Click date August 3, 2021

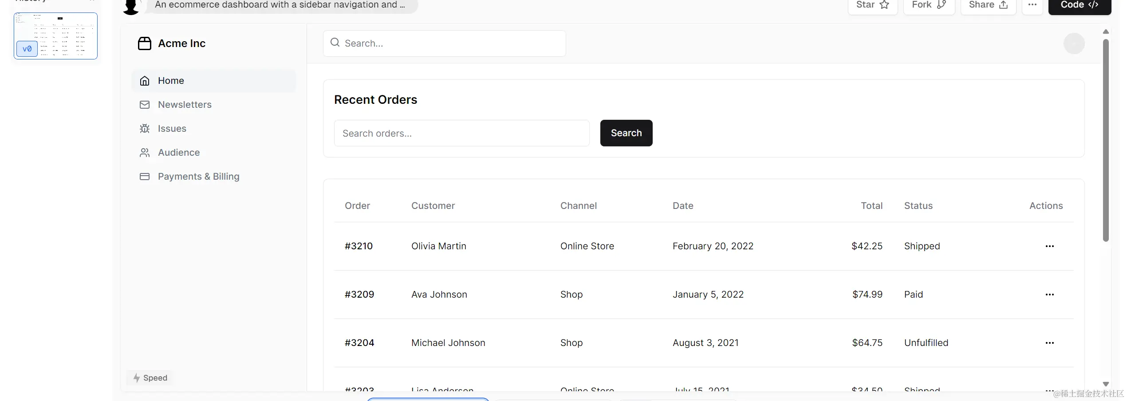(705, 343)
